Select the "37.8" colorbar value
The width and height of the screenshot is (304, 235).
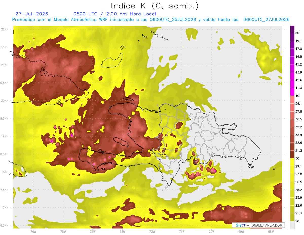pos(299,112)
